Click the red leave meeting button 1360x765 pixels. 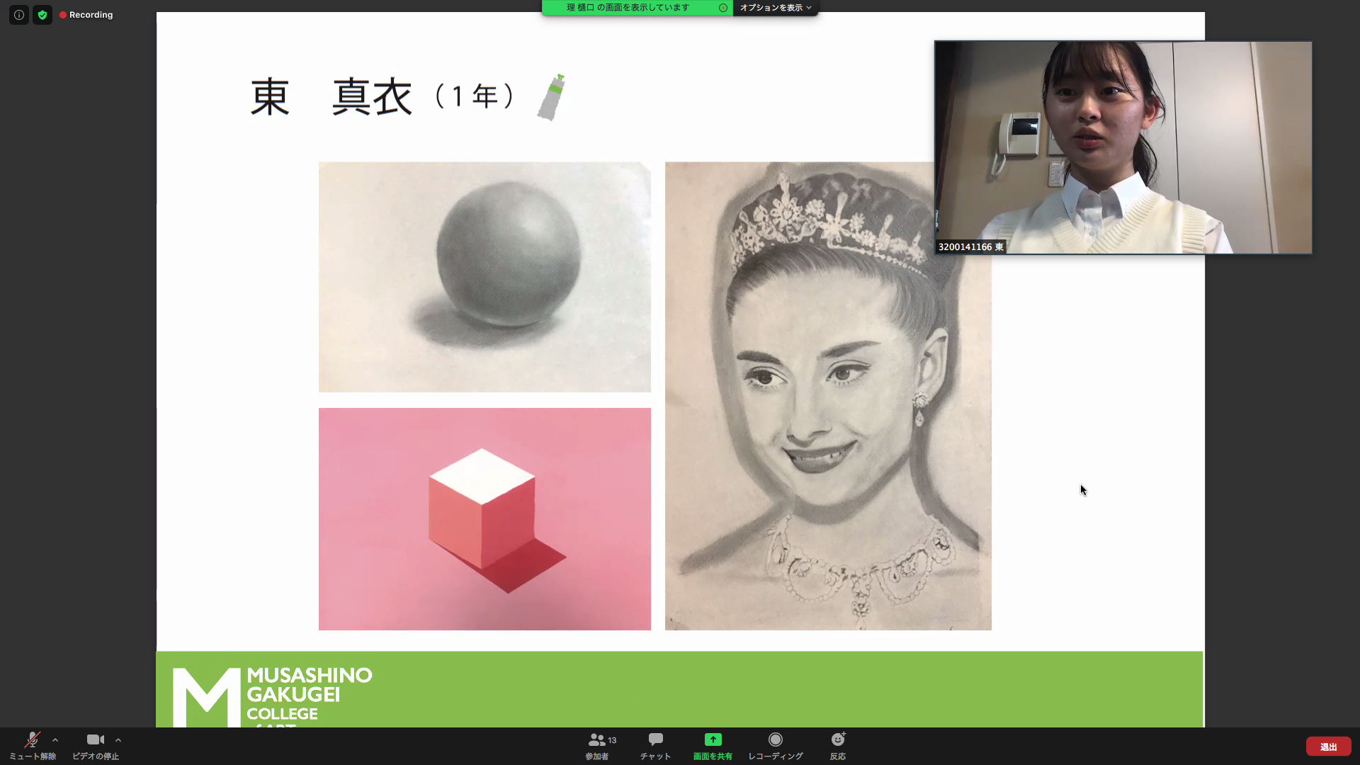click(x=1328, y=747)
